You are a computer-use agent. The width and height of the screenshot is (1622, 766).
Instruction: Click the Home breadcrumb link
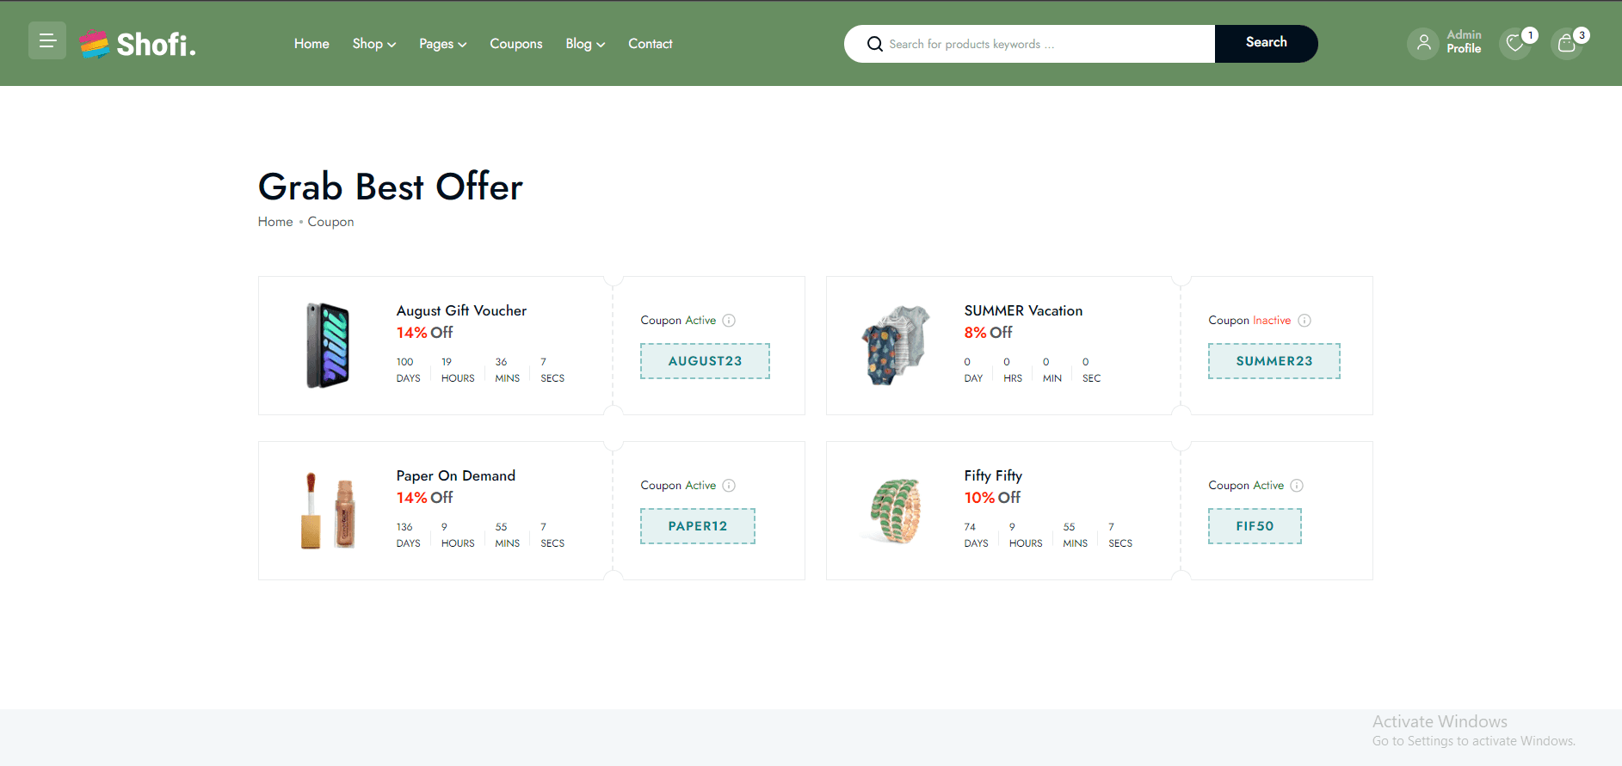point(275,222)
